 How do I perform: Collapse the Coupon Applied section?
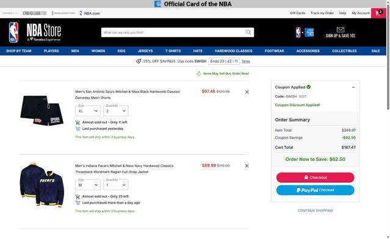coord(353,87)
